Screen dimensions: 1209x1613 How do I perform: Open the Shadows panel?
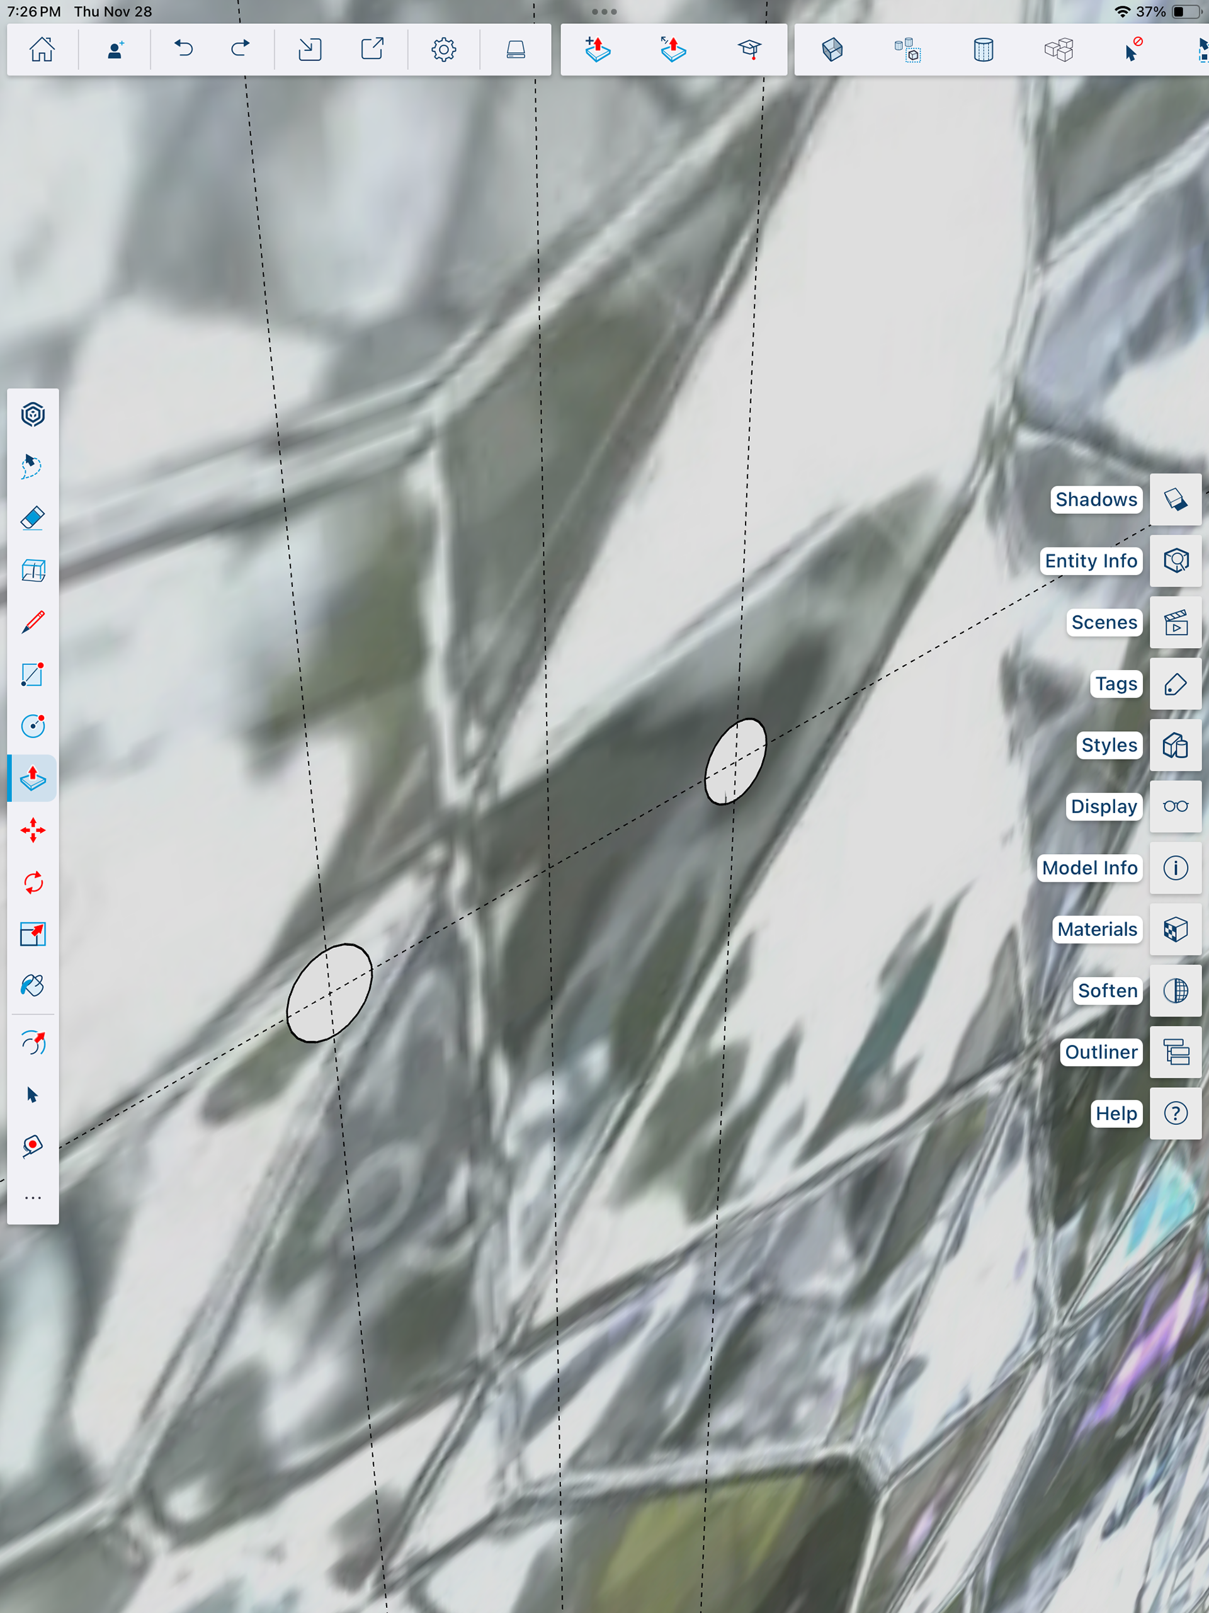(1176, 499)
